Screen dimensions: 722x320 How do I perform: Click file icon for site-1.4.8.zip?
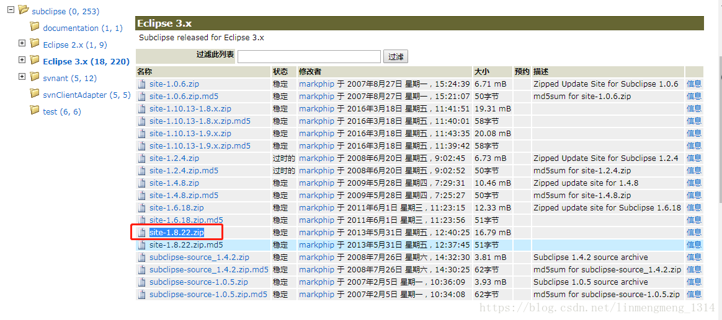tap(142, 183)
